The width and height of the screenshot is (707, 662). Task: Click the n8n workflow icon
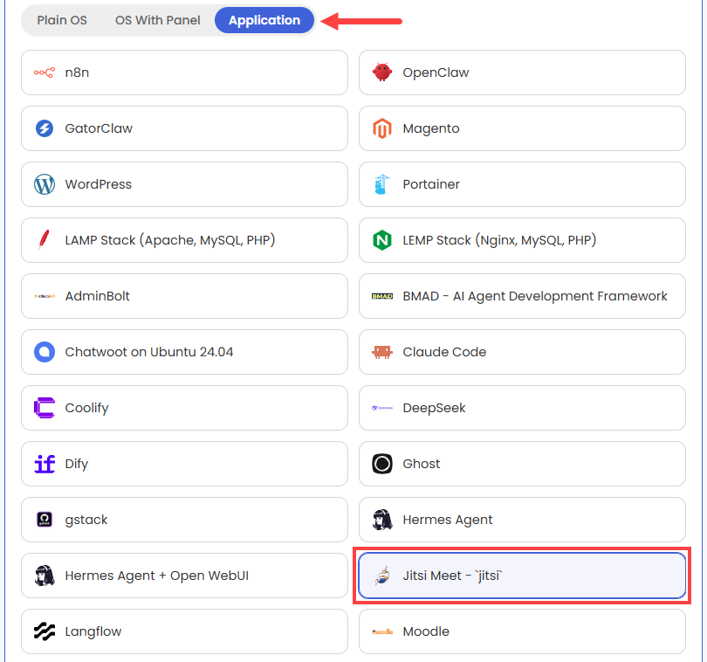click(x=45, y=72)
